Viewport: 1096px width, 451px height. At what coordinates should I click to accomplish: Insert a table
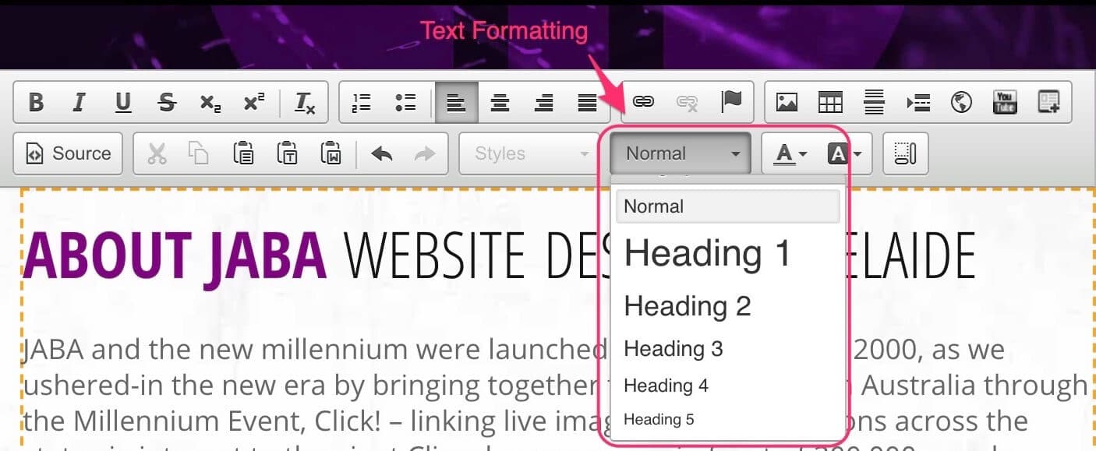830,102
